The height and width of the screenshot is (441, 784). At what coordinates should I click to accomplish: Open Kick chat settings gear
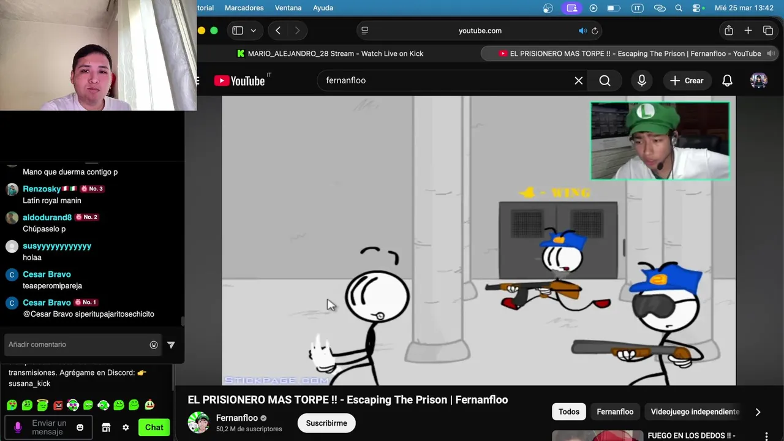[x=126, y=428]
